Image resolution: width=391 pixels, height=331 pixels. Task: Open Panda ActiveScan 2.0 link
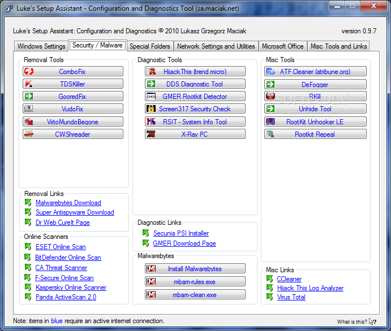66,297
